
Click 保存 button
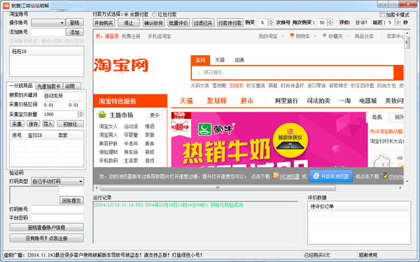point(34,124)
